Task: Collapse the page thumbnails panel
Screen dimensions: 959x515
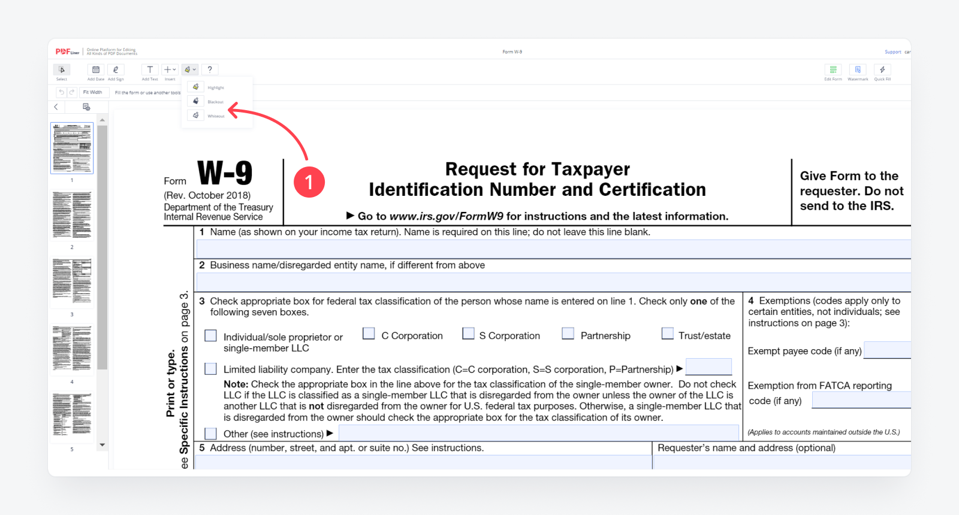Action: click(56, 107)
